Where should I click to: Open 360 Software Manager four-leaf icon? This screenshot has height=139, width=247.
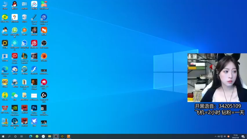pos(44,5)
